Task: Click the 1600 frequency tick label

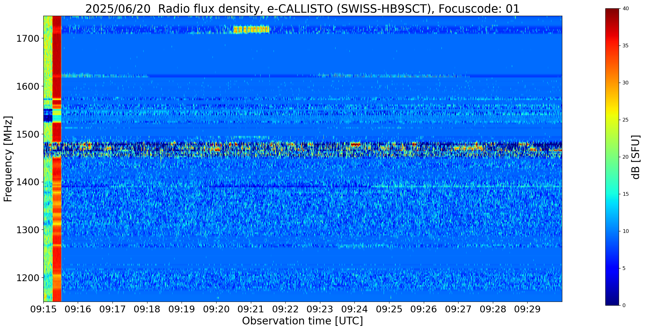Action: pyautogui.click(x=28, y=86)
